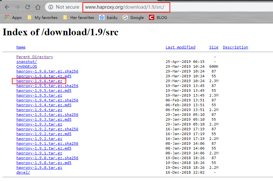Download haproxy-1.9.2.tar.gz archive
Screen dimensions: 273x181
click(x=39, y=139)
